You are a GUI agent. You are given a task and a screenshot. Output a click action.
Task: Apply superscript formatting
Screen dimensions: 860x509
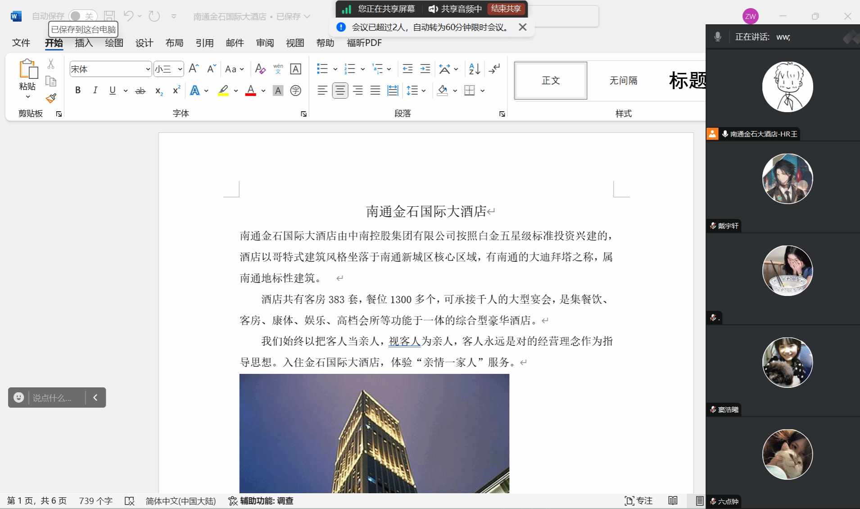pos(177,91)
